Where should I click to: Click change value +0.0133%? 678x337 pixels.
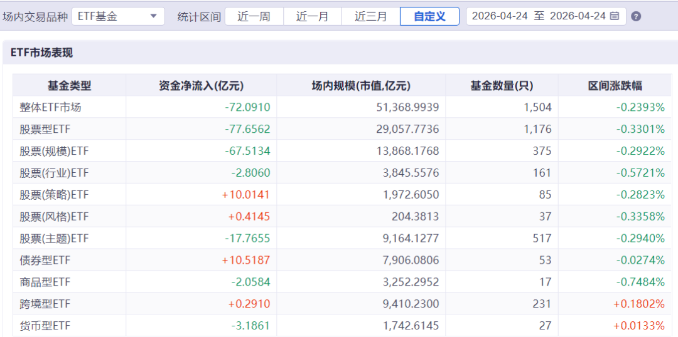[x=639, y=326]
